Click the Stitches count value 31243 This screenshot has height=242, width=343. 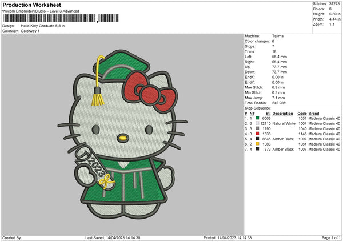pyautogui.click(x=334, y=3)
